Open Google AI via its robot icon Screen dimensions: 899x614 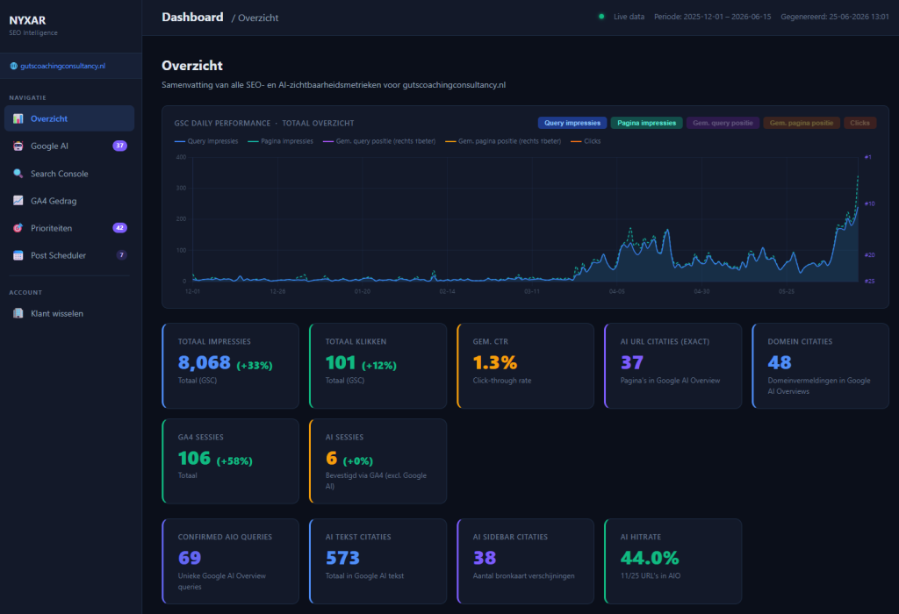[x=18, y=146]
